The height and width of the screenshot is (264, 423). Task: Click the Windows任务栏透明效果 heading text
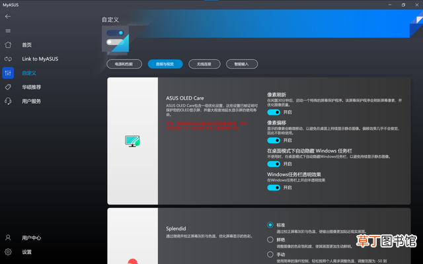(294, 174)
